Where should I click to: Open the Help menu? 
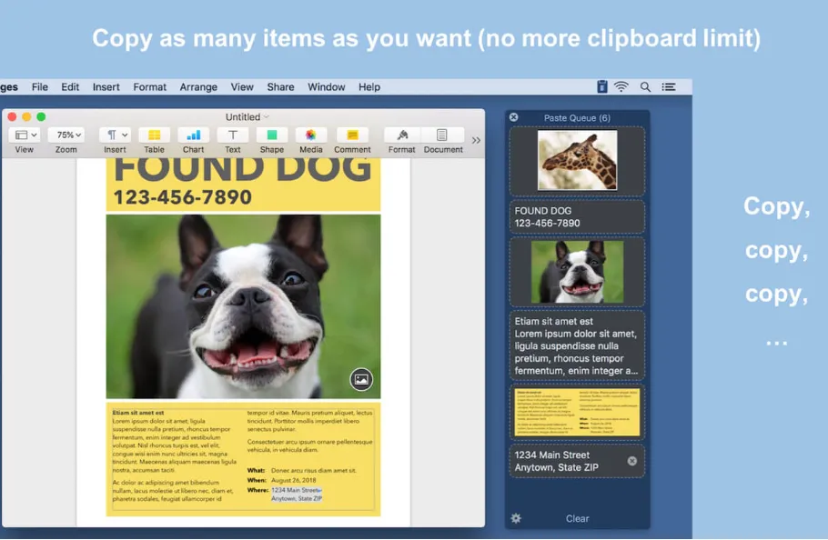(369, 87)
